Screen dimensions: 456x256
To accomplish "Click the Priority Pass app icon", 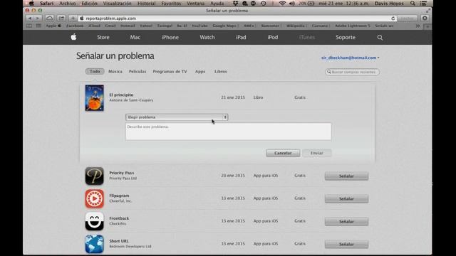I will (x=94, y=176).
